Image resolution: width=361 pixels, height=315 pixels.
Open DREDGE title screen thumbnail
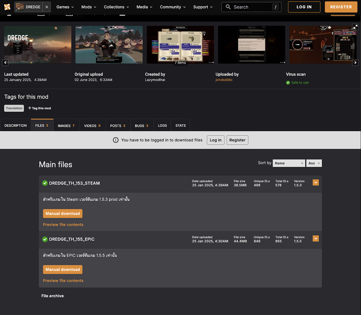pos(38,45)
